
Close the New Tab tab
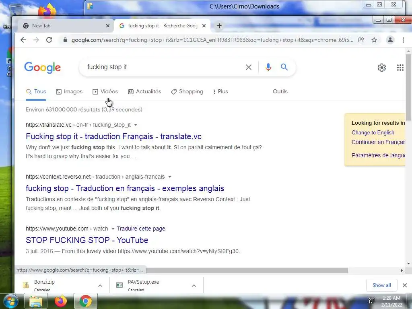click(108, 26)
